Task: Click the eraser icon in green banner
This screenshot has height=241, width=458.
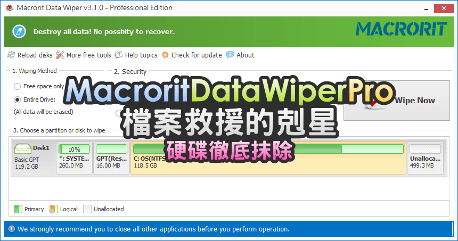Action: coord(19,31)
